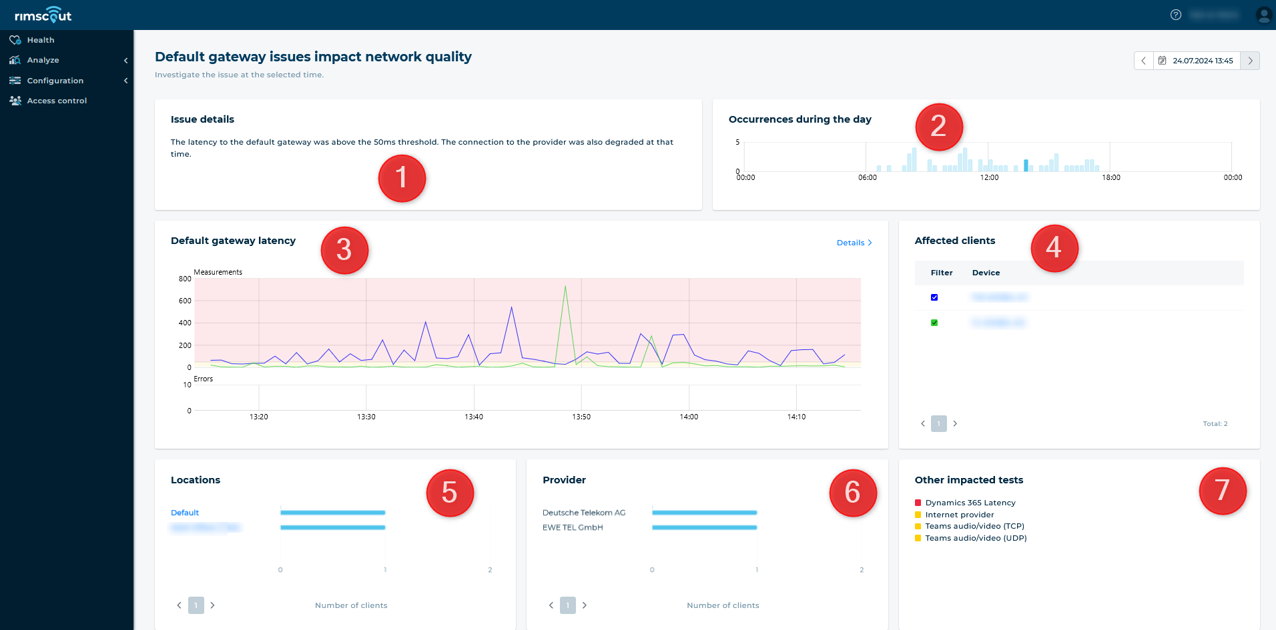Click Dynamics 365 Latency red swatch
1276x630 pixels.
pos(918,503)
